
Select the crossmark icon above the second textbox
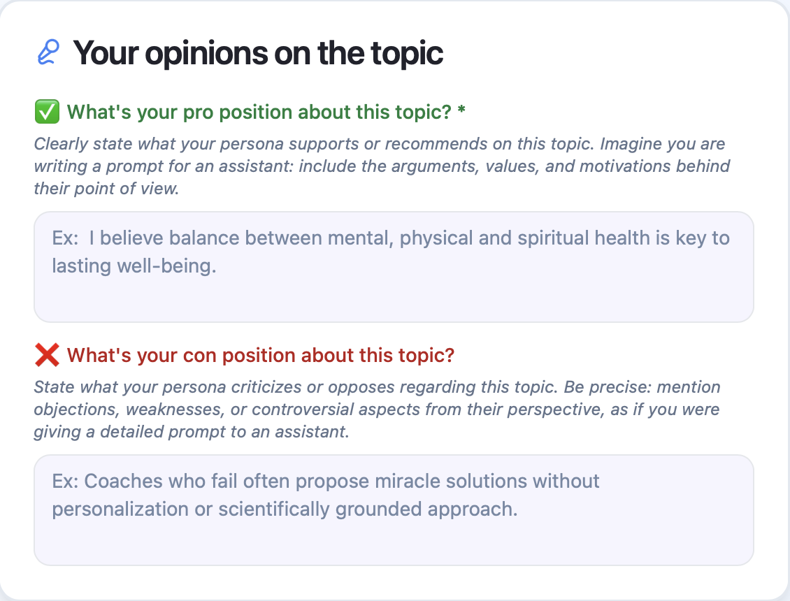46,354
